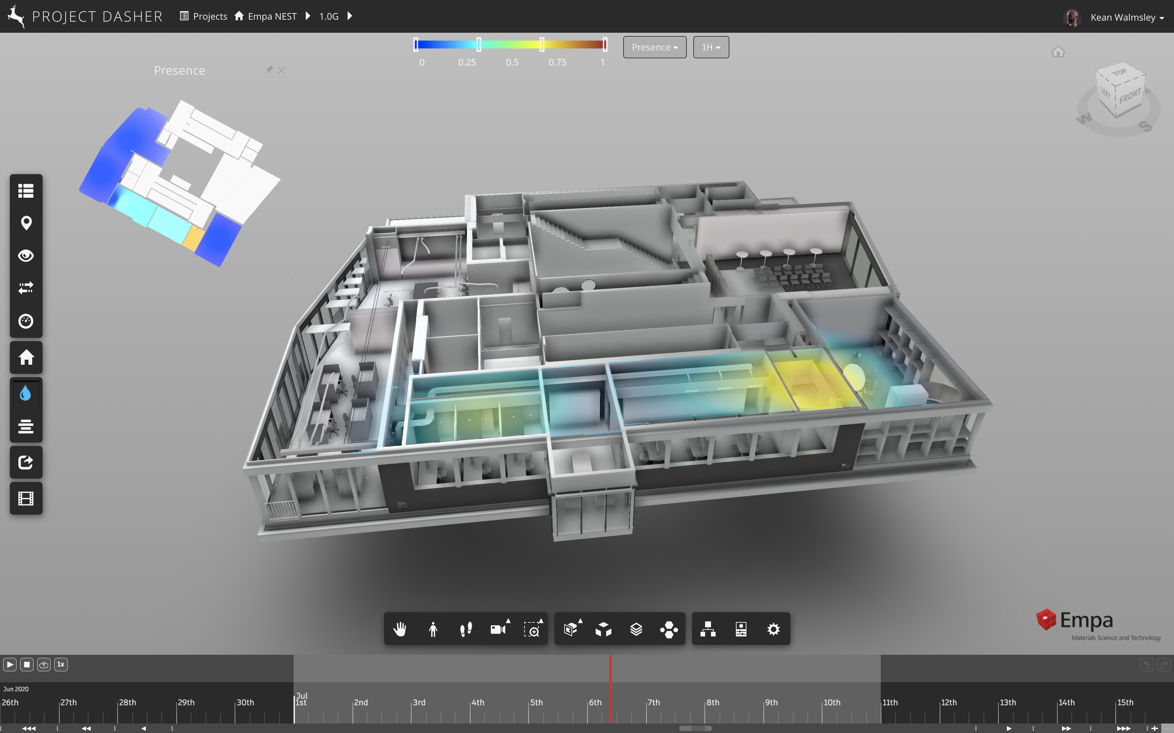1174x733 pixels.
Task: Click the 1x playback speed button
Action: pos(61,664)
